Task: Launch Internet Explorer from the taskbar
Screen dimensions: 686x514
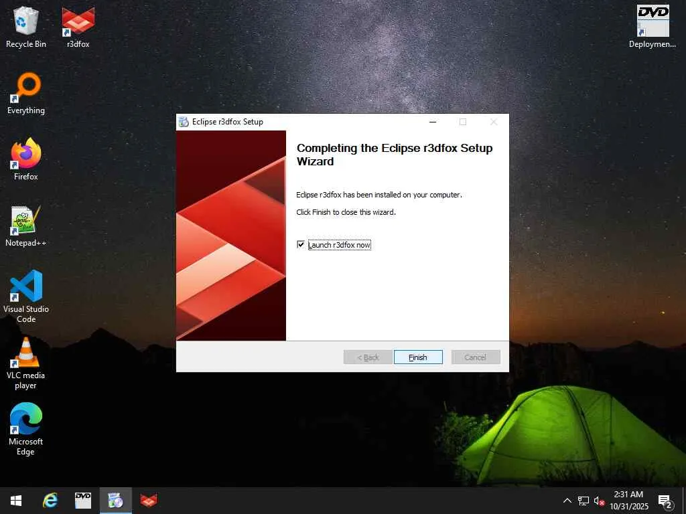Action: [x=50, y=501]
